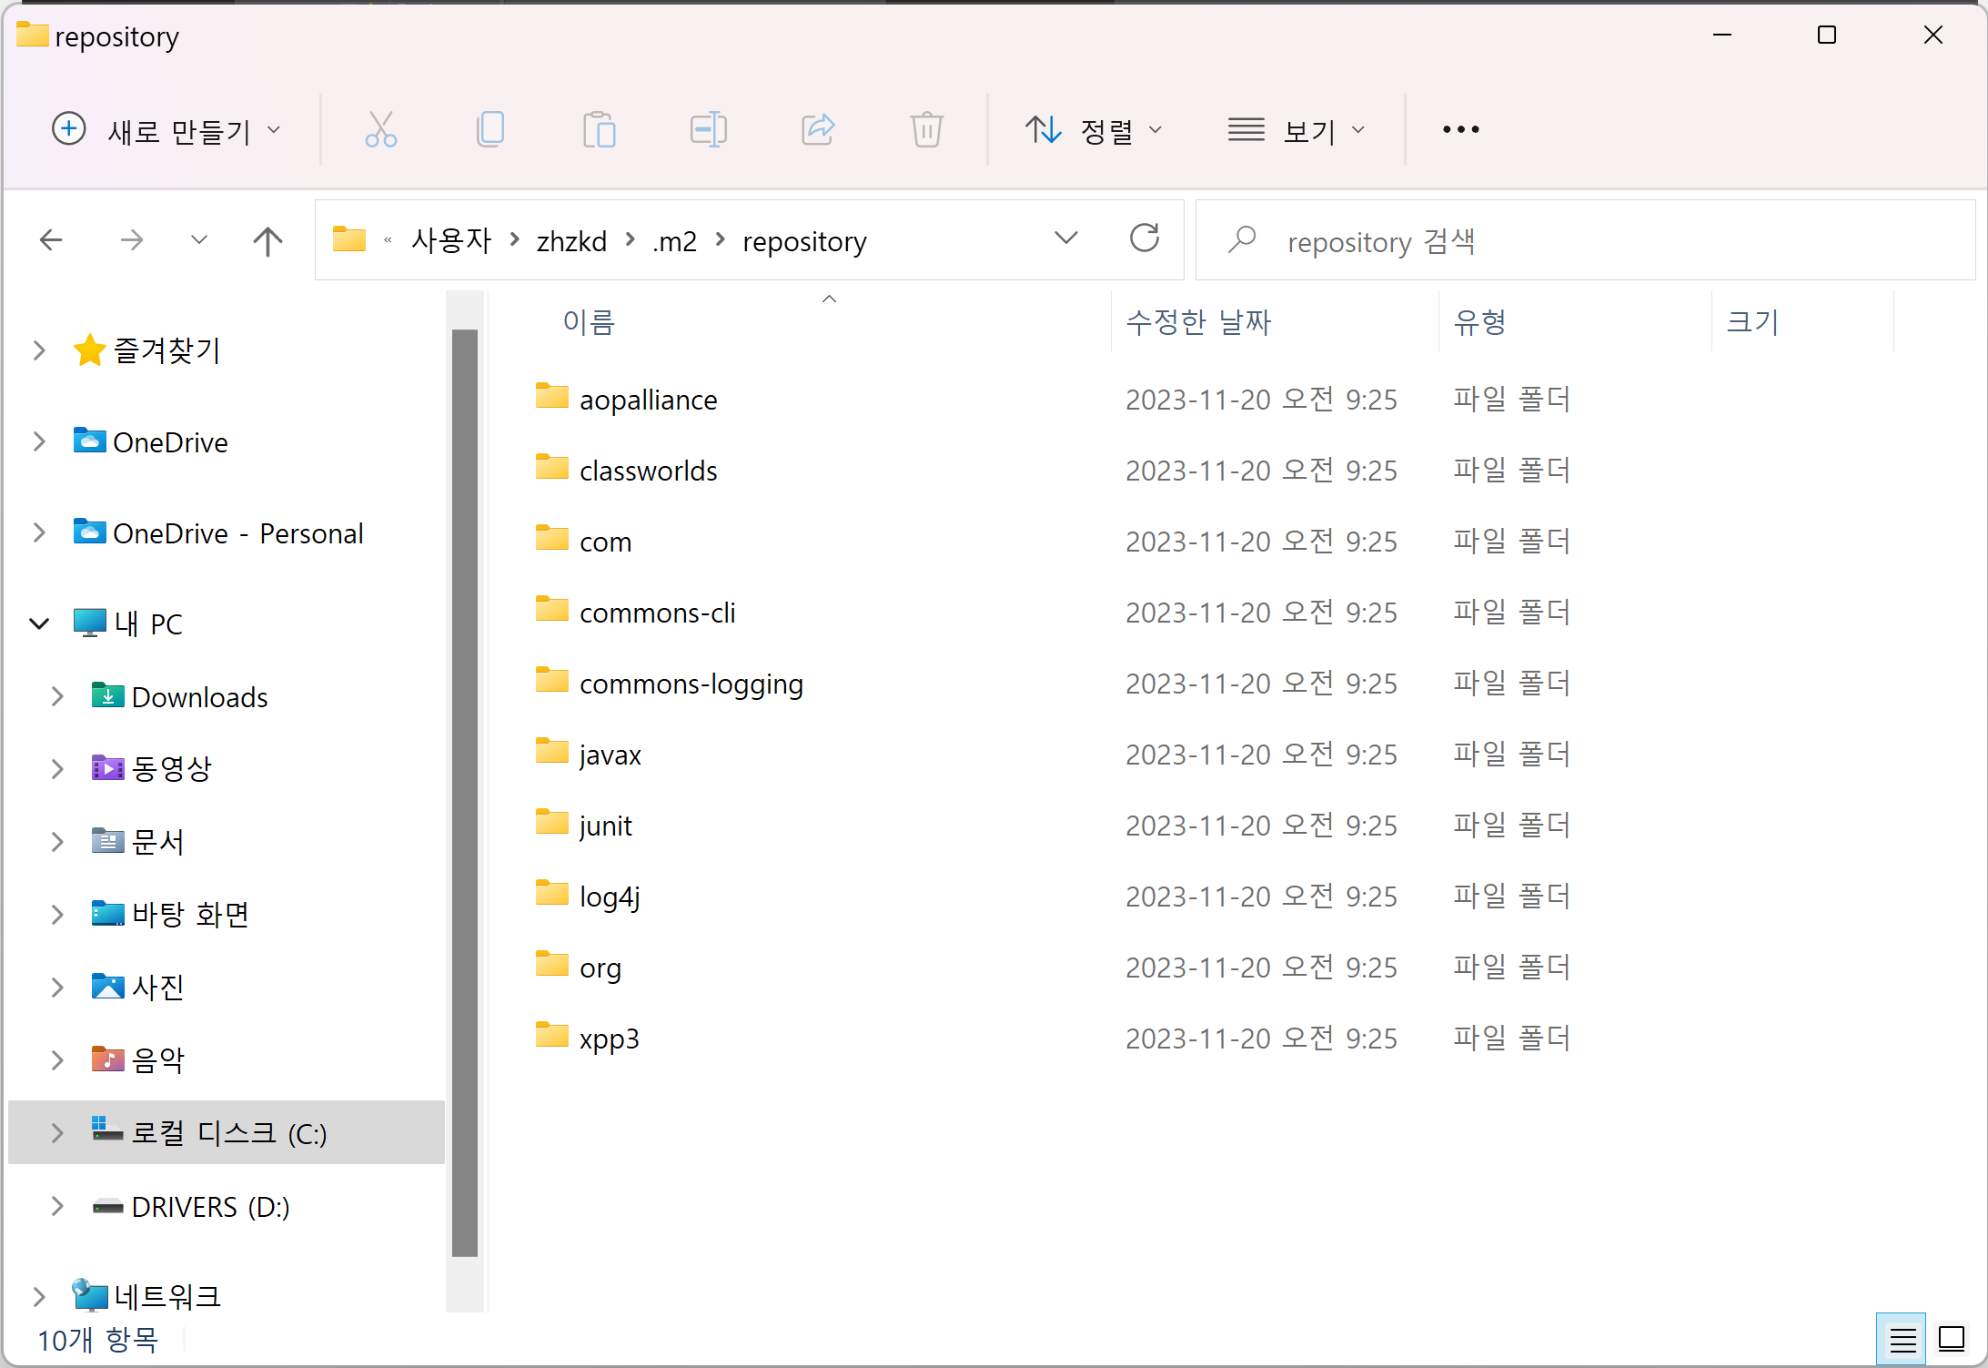Click the Cut scissors icon
Screen dimensions: 1988x1368
(x=380, y=129)
